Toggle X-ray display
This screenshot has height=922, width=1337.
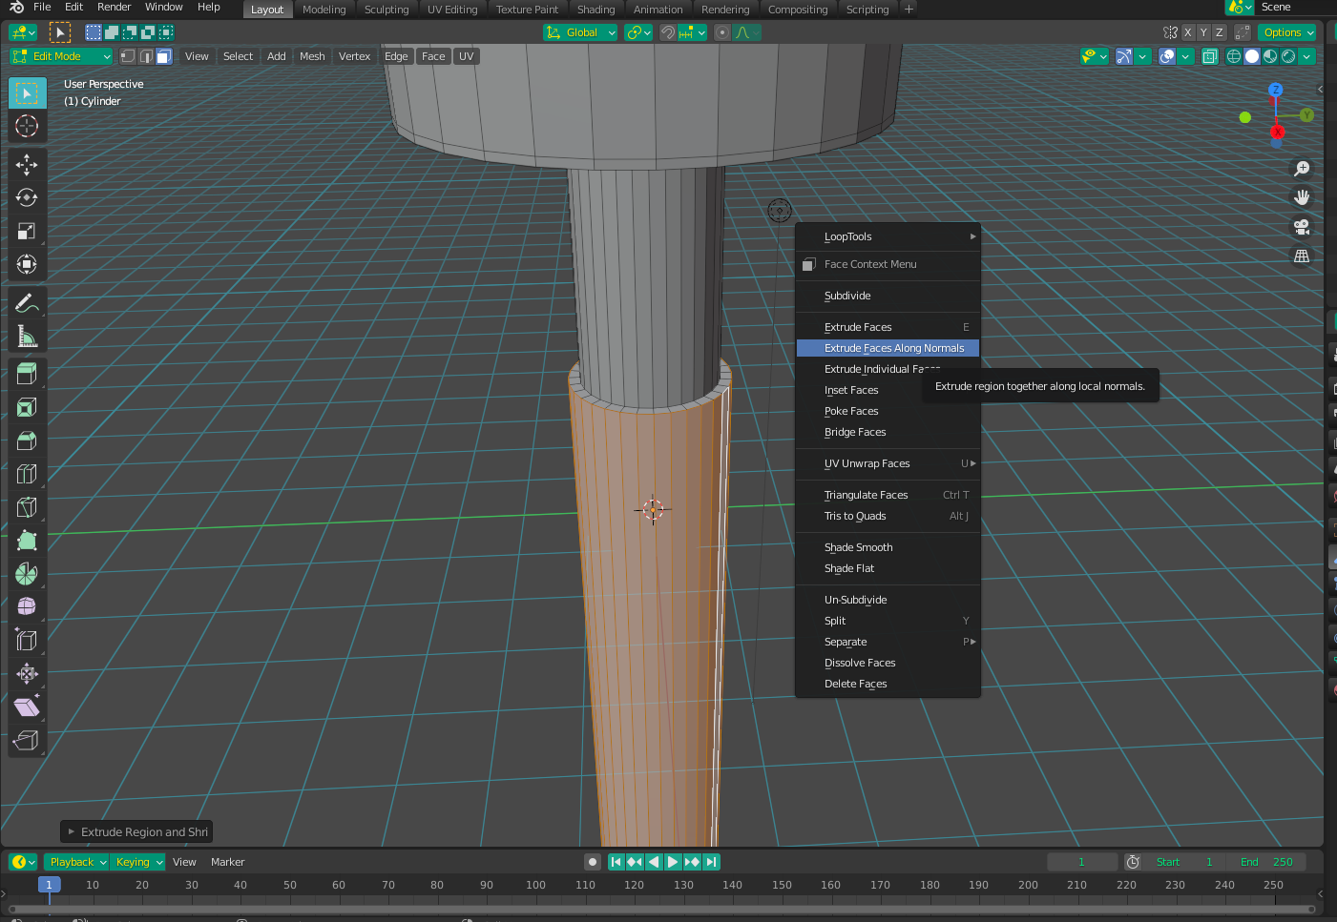point(1210,56)
